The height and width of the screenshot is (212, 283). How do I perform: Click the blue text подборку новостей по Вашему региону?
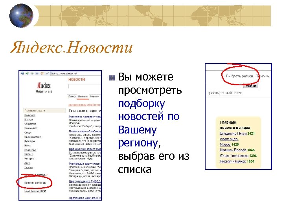[x=149, y=123]
